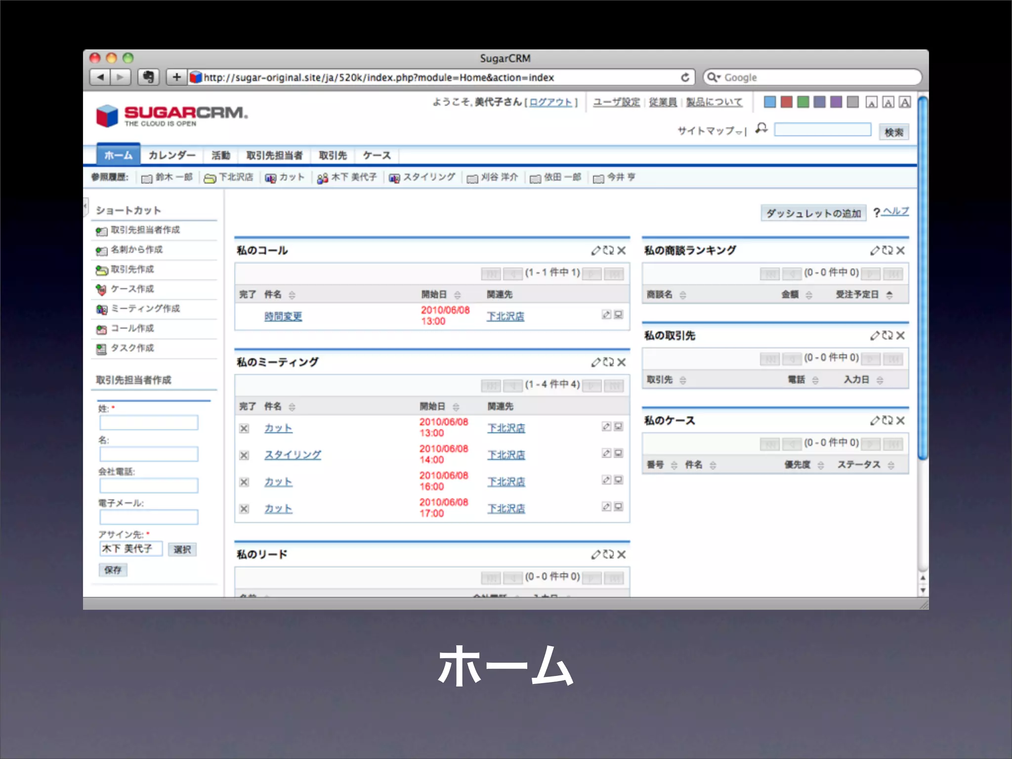Sort calls by 開始日 column arrow

[458, 295]
